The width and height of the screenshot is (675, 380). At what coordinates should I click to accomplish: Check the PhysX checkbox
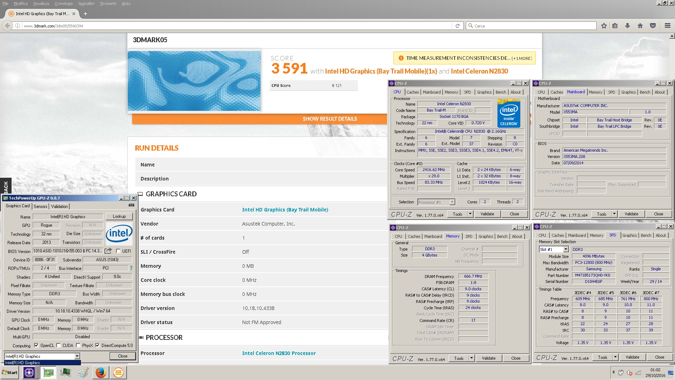[78, 346]
